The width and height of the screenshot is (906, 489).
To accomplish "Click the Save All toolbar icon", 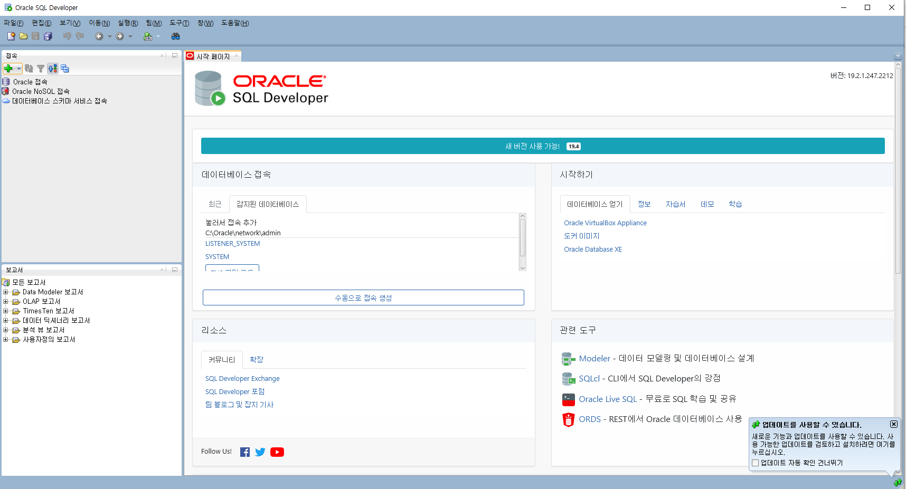I will [48, 36].
